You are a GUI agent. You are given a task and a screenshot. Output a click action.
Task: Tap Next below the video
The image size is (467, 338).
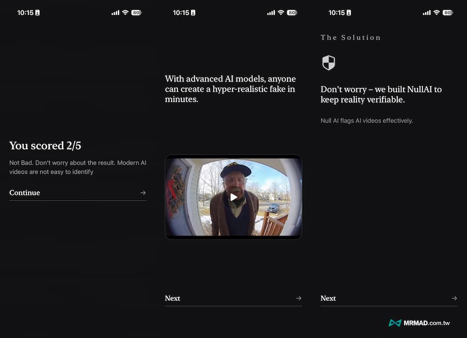[173, 298]
